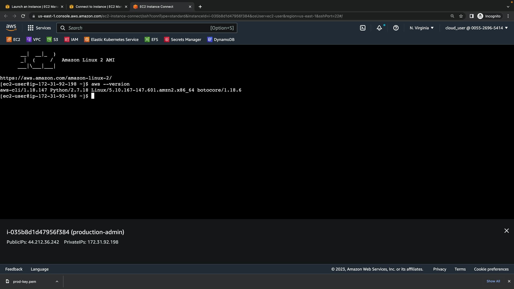Expand the N. Virginia region dropdown
Image resolution: width=514 pixels, height=289 pixels.
(422, 28)
